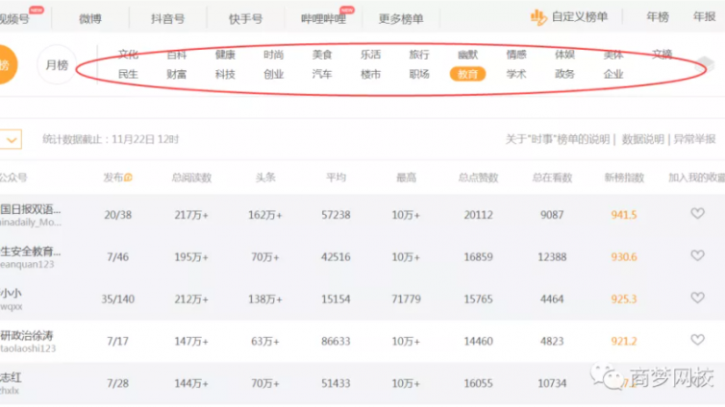Image resolution: width=725 pixels, height=407 pixels.
Task: Open the 年榜 link
Action: (x=658, y=17)
